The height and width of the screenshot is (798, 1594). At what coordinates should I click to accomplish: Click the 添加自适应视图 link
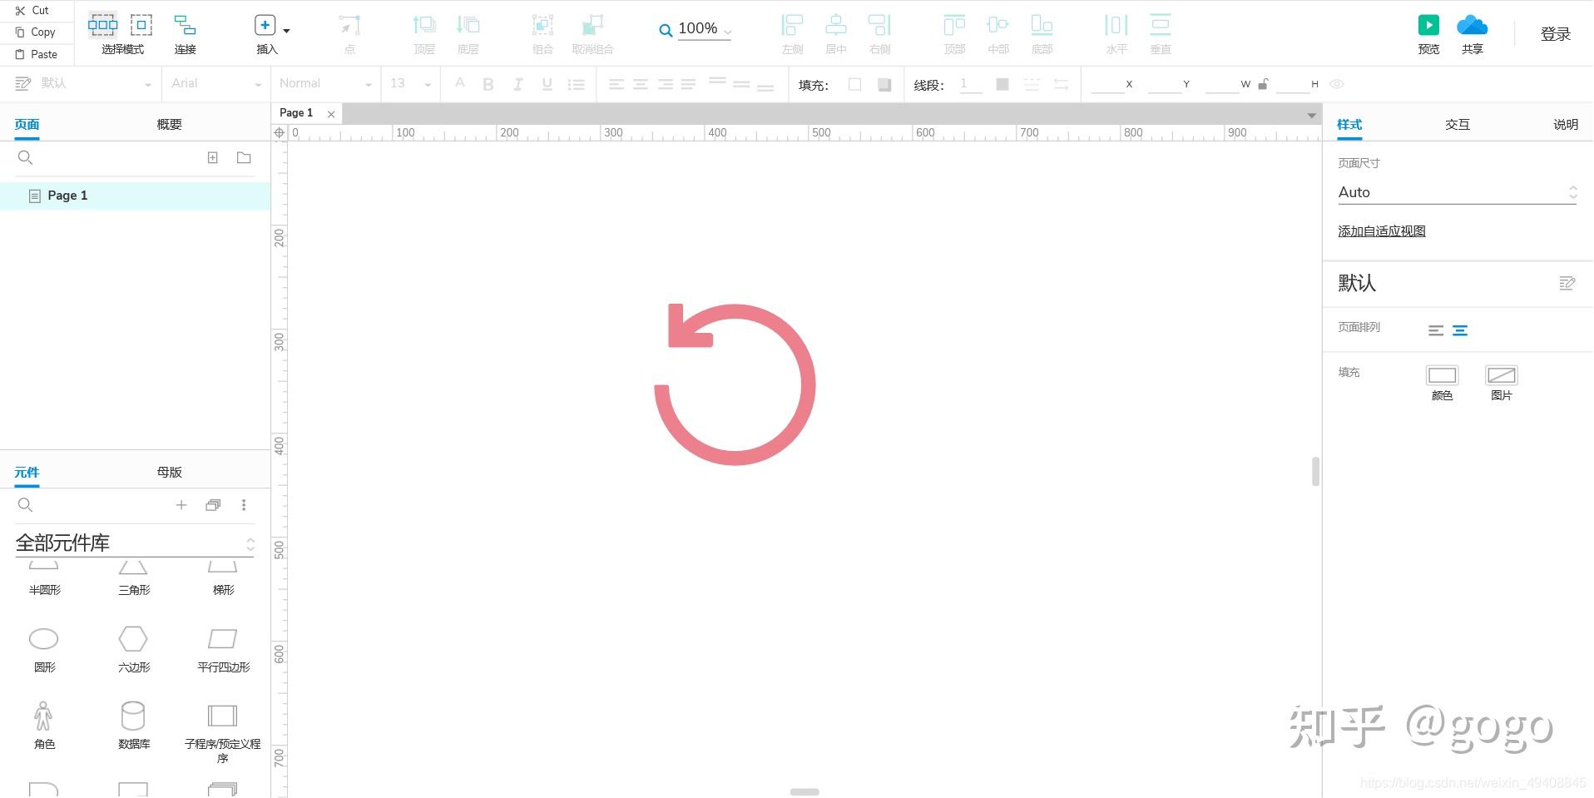[x=1382, y=231]
